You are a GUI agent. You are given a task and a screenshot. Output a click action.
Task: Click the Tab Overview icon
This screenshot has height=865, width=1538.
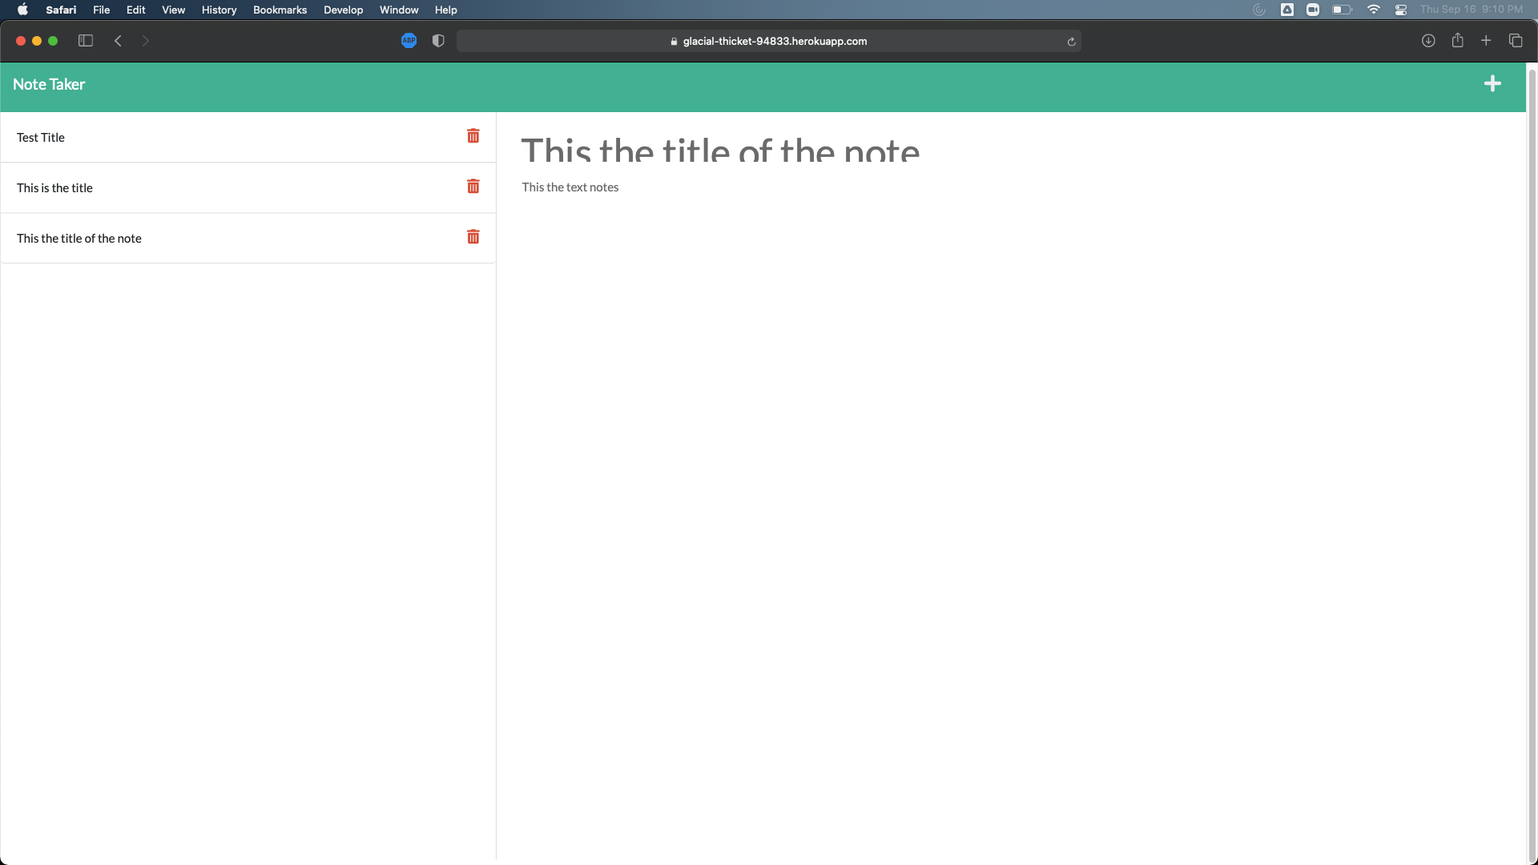(x=1515, y=41)
